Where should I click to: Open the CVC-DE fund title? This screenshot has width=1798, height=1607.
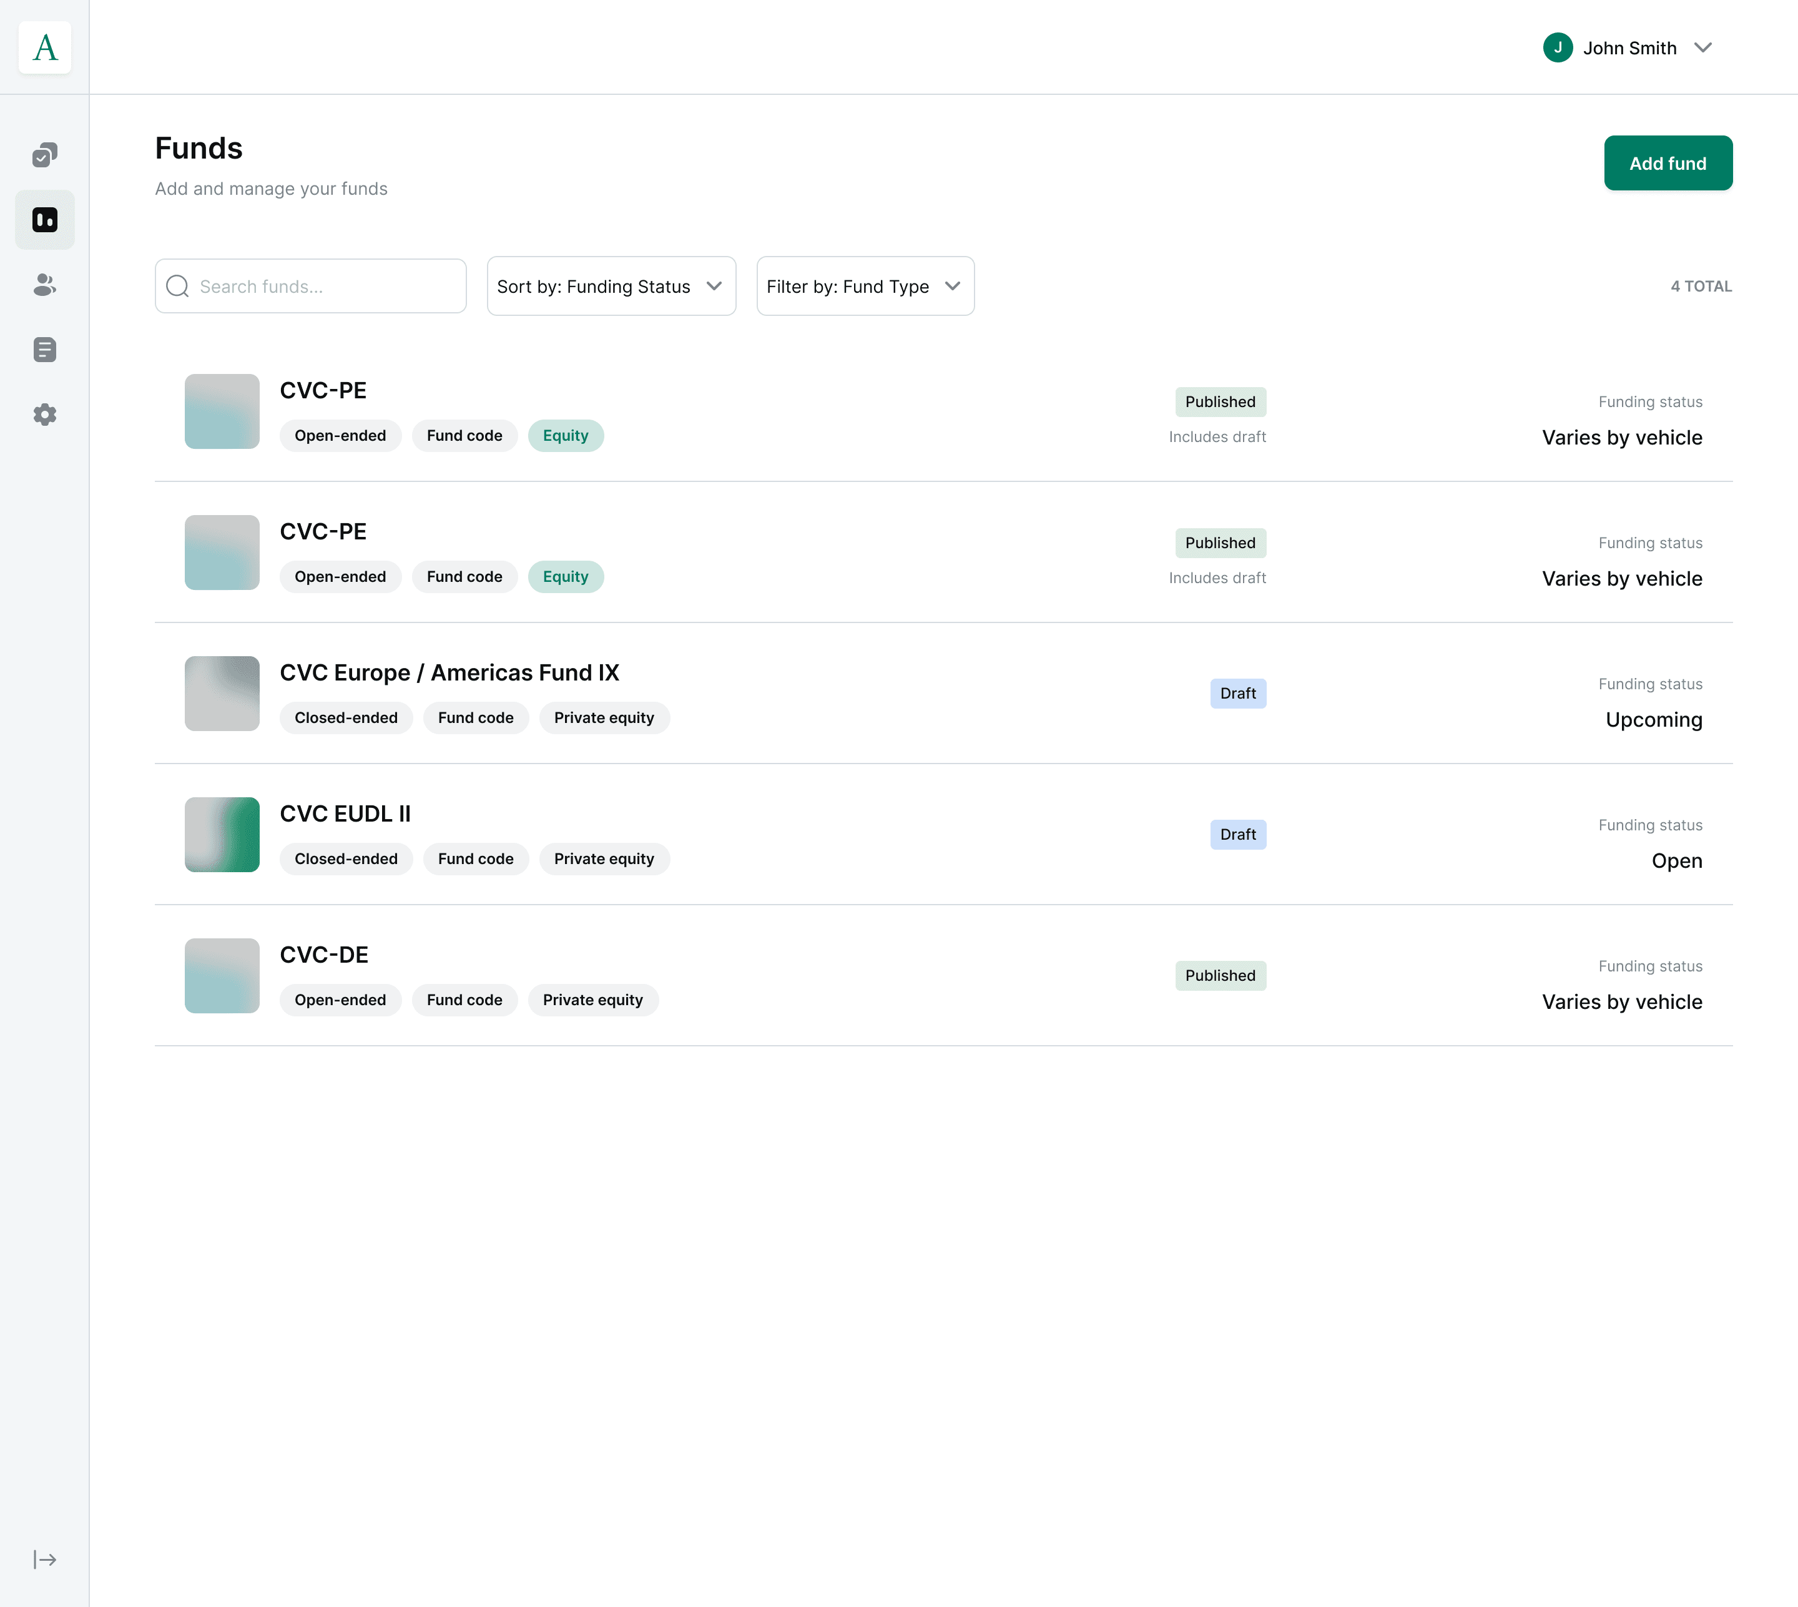pyautogui.click(x=324, y=955)
